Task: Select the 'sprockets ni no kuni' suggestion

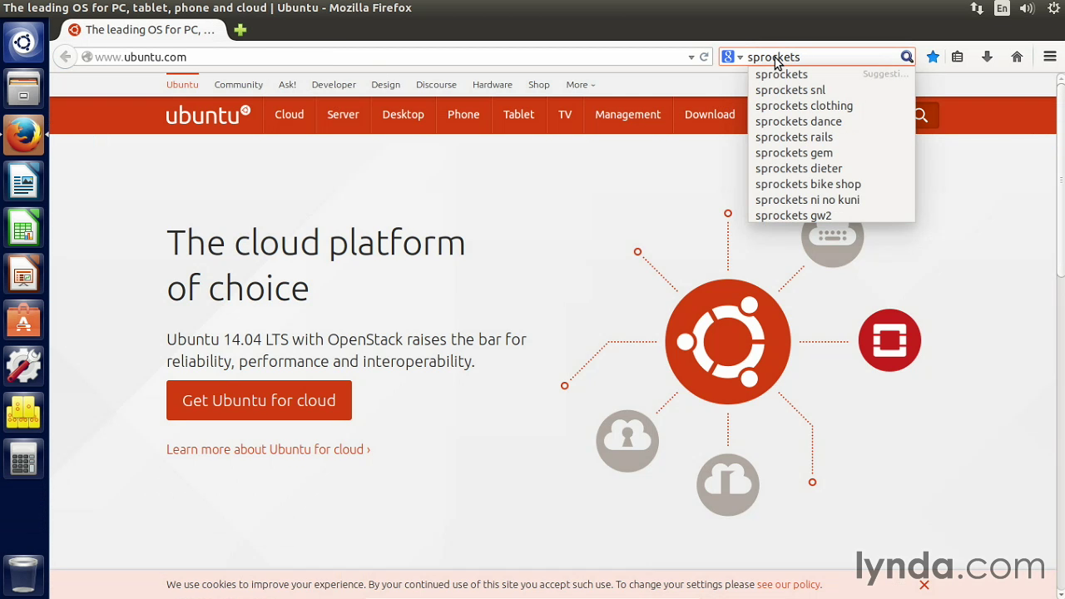Action: [x=831, y=200]
